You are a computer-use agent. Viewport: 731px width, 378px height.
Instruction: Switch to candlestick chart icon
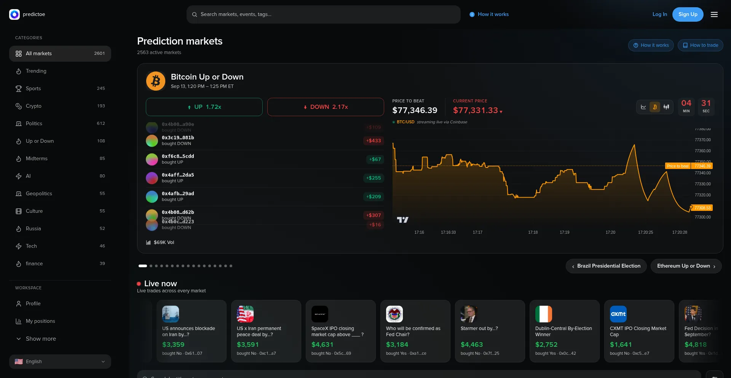tap(666, 107)
